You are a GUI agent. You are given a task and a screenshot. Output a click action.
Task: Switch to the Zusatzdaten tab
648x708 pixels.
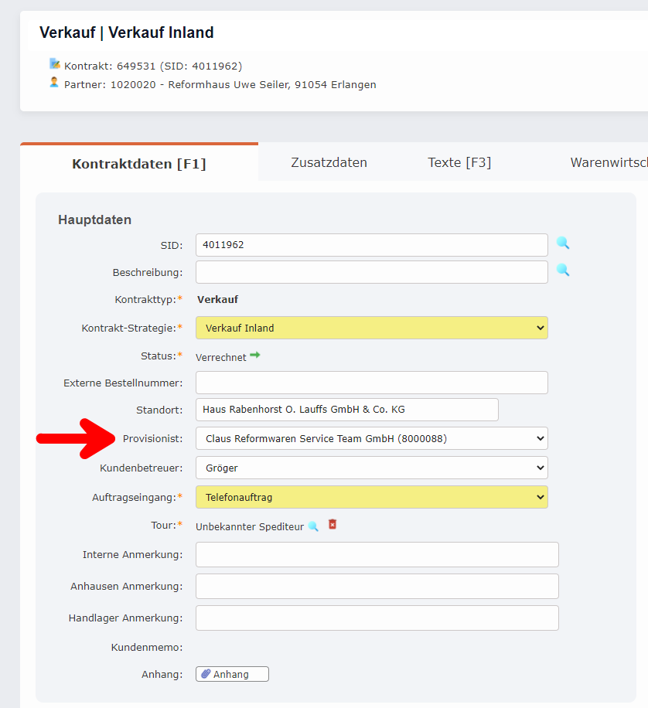pyautogui.click(x=330, y=162)
